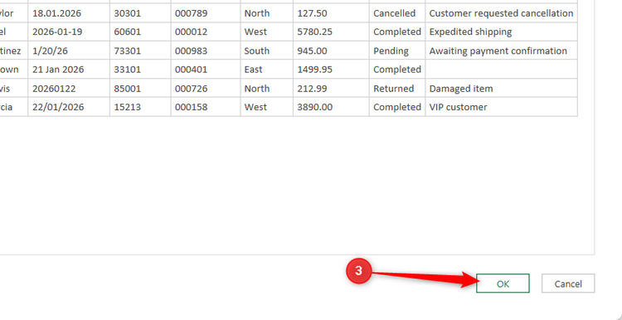This screenshot has width=622, height=320.
Task: Select the North region in the 212.99 row
Action: (x=267, y=88)
